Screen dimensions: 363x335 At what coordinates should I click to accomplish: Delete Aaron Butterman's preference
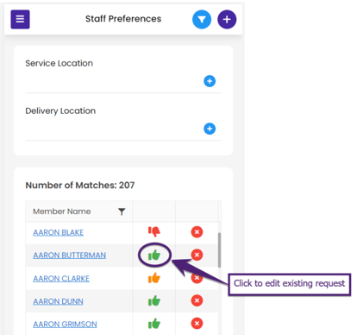point(197,255)
